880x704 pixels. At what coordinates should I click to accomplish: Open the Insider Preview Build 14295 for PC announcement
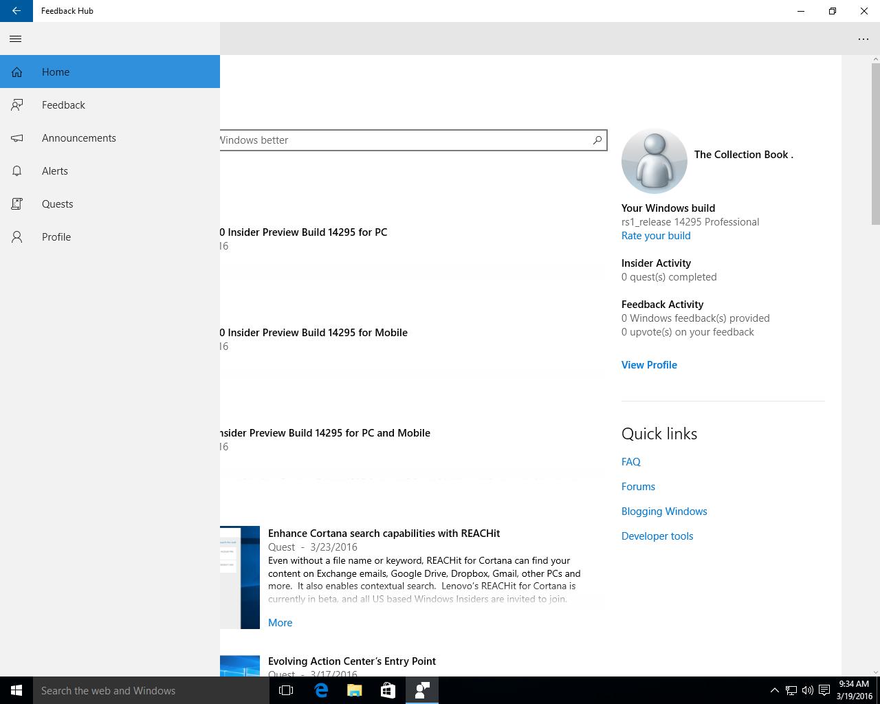click(303, 232)
